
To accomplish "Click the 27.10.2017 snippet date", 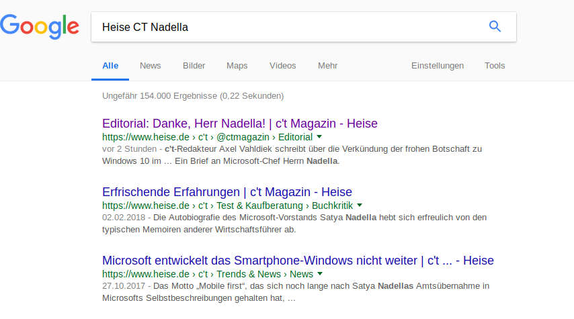I will click(124, 285).
